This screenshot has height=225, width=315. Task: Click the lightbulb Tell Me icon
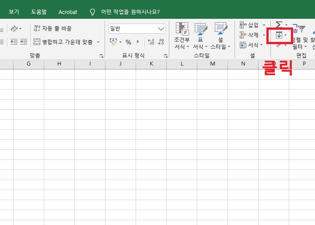coord(92,12)
